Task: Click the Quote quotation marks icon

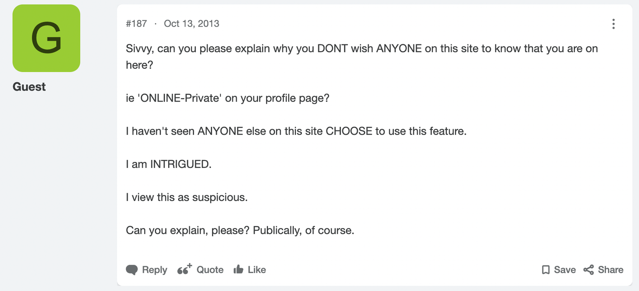Action: pyautogui.click(x=185, y=269)
